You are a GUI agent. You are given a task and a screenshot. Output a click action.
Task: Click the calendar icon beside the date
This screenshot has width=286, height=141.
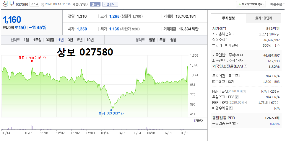[42, 4]
